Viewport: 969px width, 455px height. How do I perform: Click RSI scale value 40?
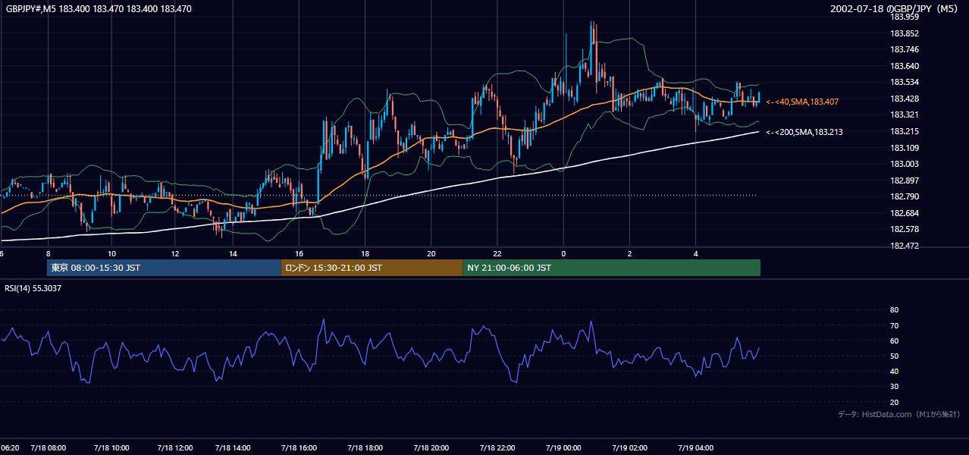894,372
